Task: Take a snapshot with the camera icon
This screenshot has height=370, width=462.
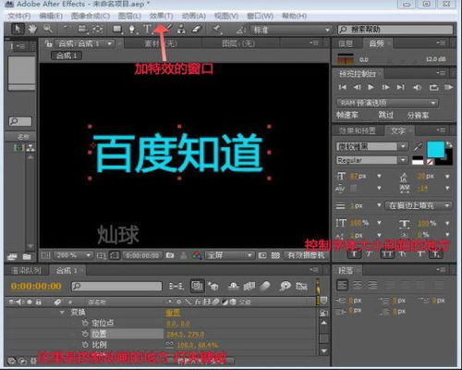Action: pos(170,255)
